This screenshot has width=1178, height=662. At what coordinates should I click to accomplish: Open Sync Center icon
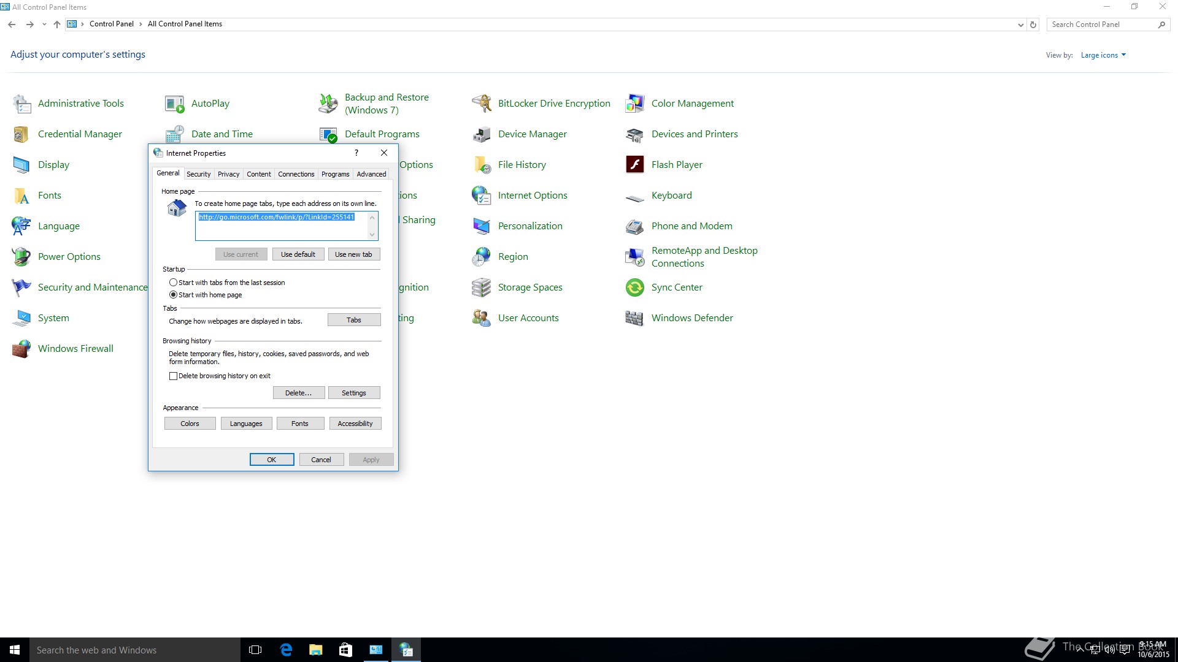(635, 287)
